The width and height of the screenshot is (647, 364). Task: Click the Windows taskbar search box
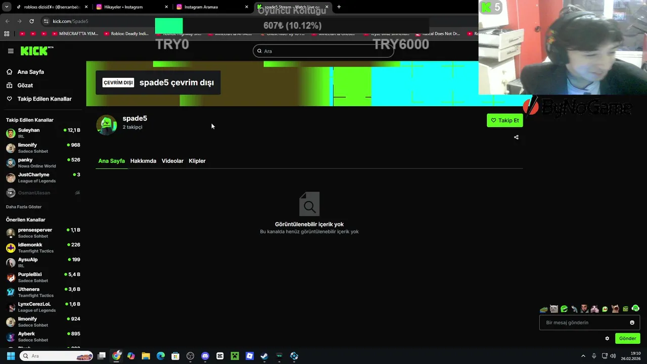pos(57,356)
